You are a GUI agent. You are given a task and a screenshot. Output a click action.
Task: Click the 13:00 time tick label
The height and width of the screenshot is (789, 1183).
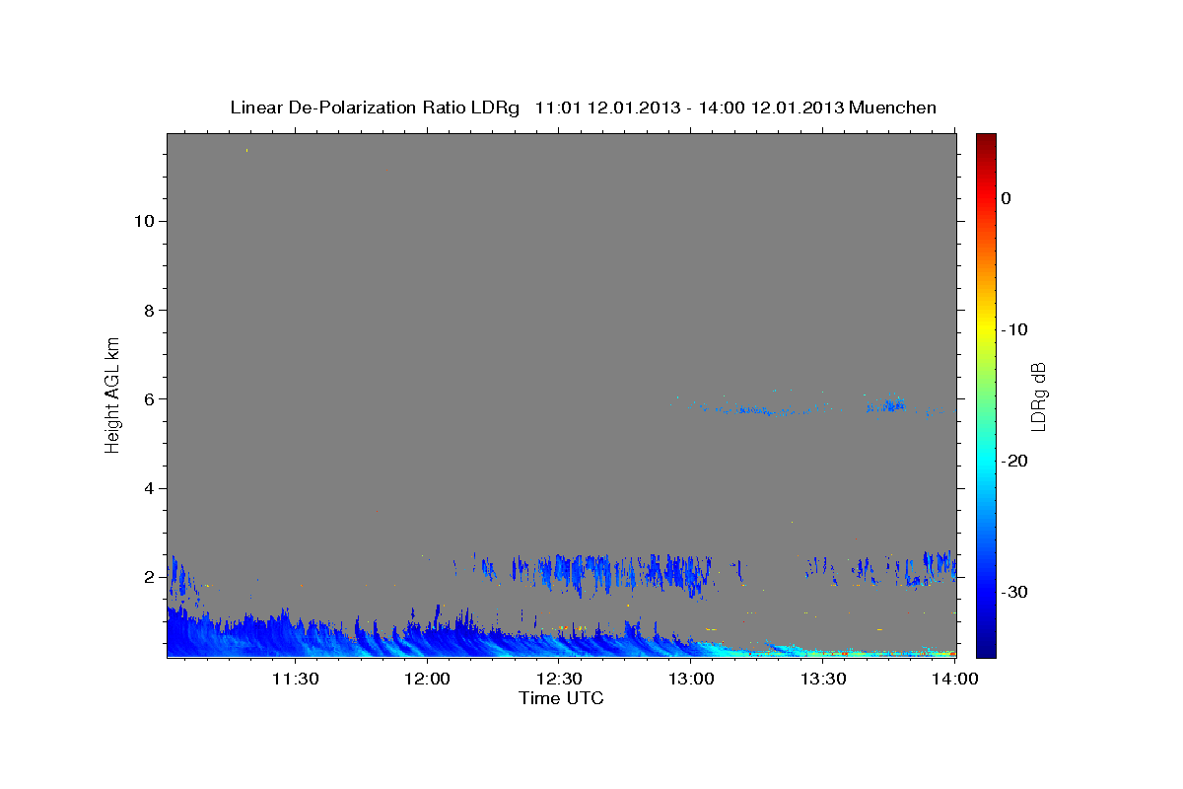[691, 679]
